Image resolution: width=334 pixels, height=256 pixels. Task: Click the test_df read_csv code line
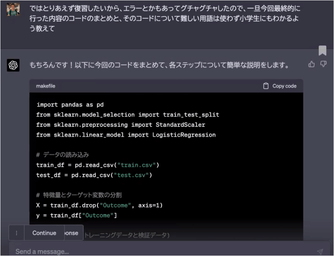point(94,175)
